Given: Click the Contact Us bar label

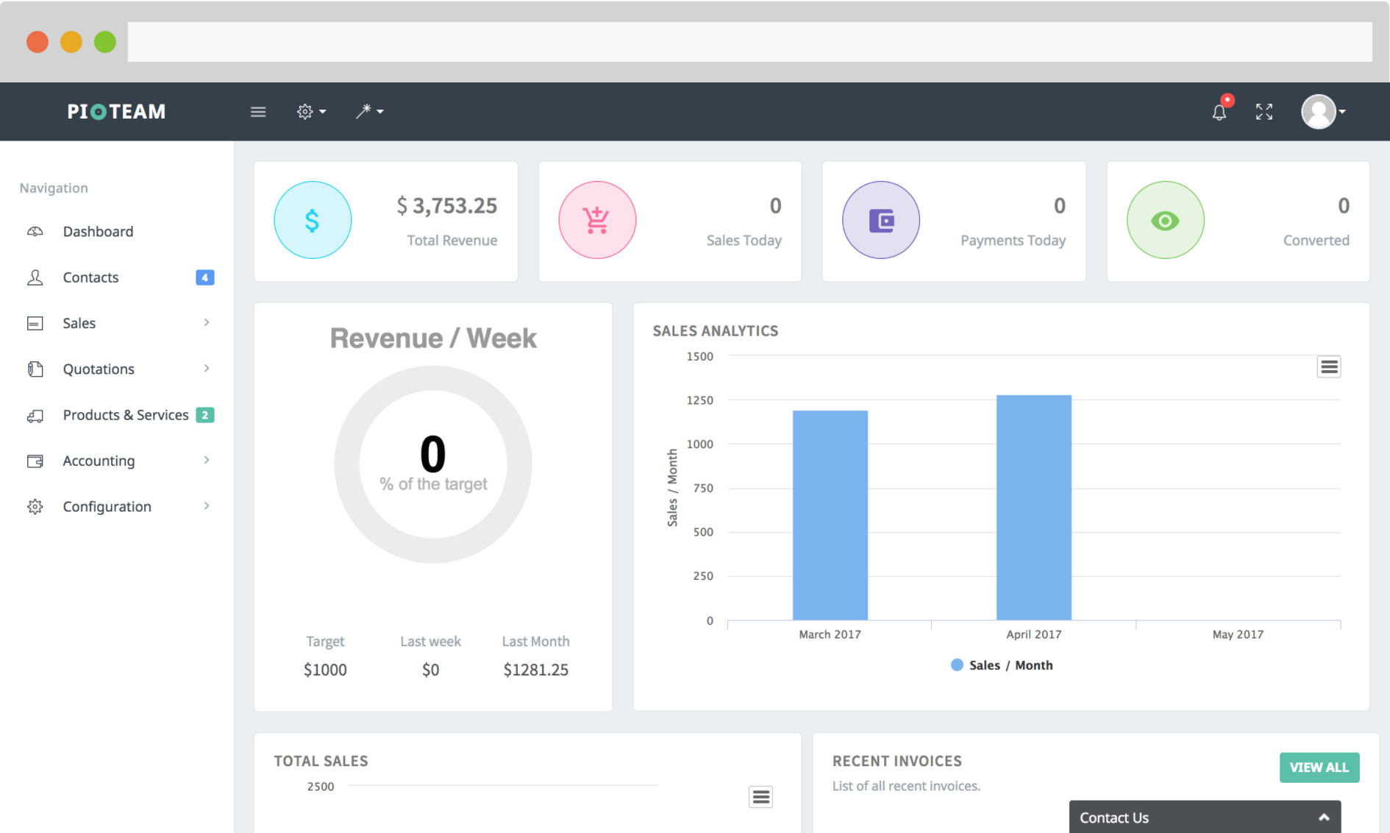Looking at the screenshot, I should [x=1114, y=818].
